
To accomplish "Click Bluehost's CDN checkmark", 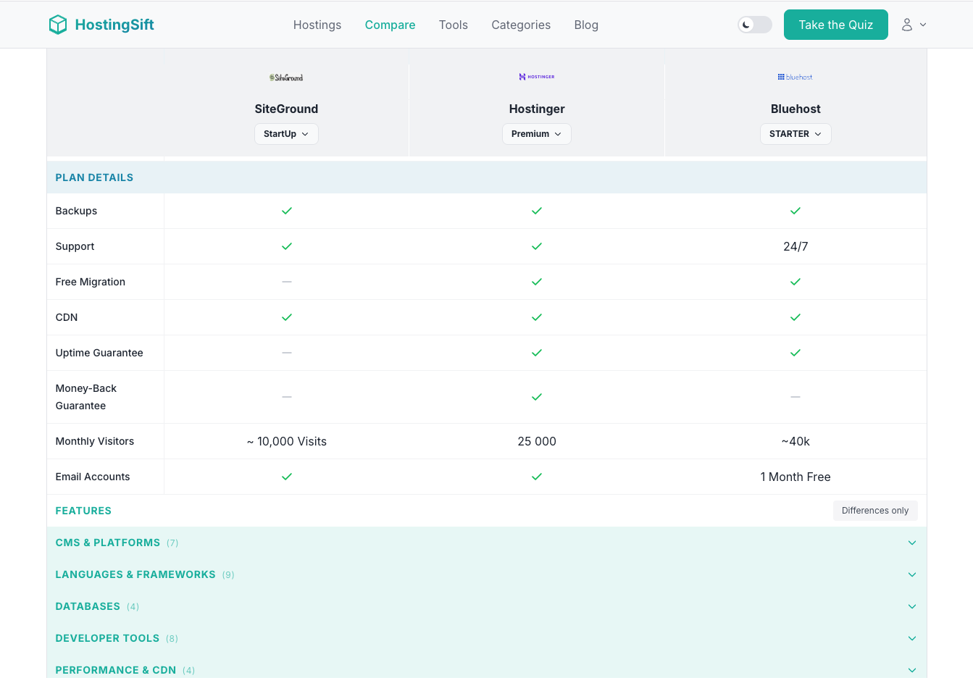I will click(x=795, y=317).
